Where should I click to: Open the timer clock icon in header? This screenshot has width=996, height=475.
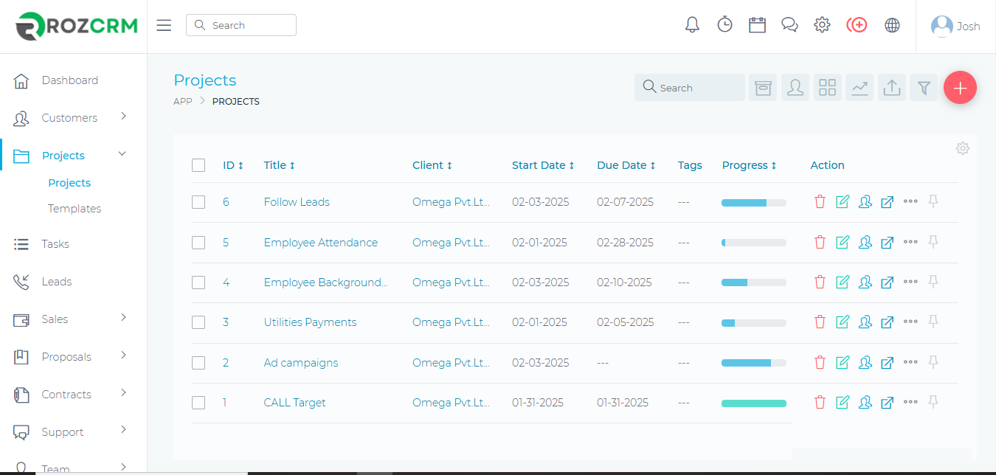724,25
